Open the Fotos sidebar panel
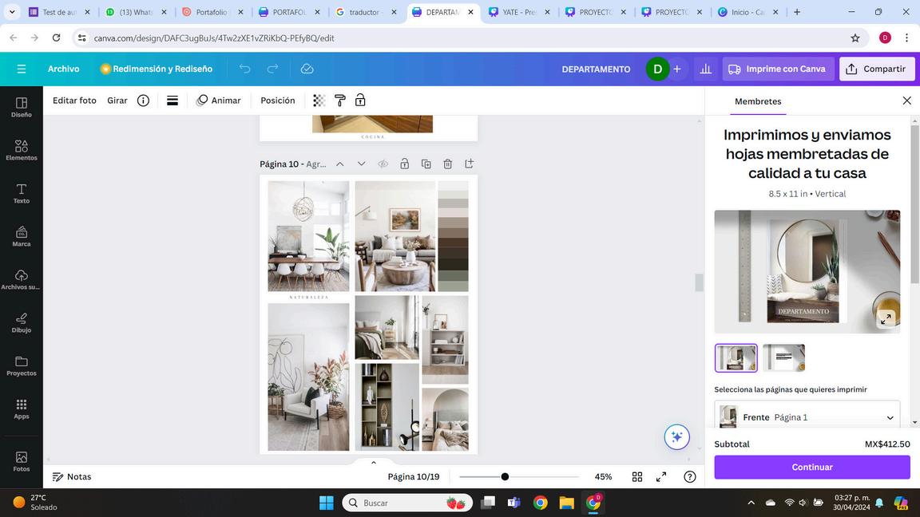Screen dimensions: 920x517 click(x=21, y=461)
